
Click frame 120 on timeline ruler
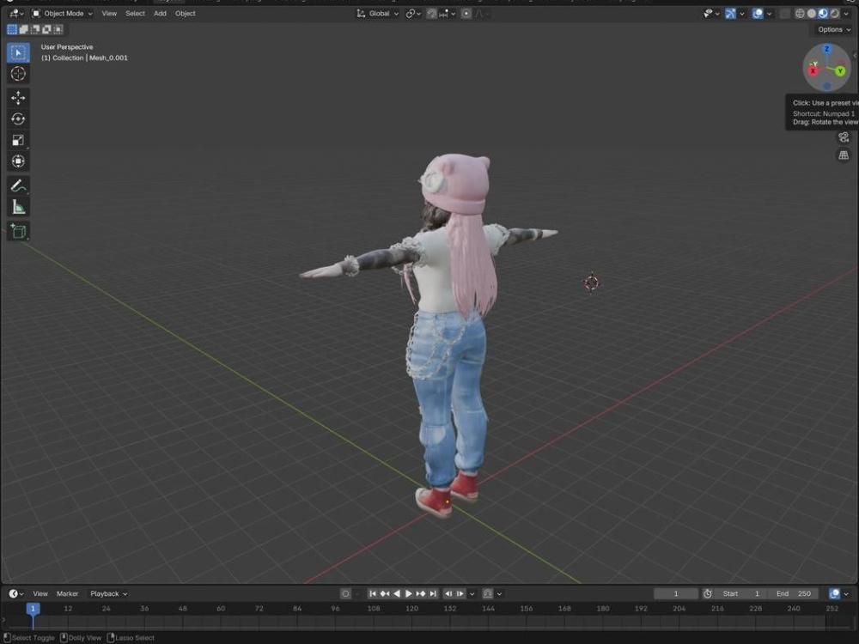pyautogui.click(x=412, y=609)
